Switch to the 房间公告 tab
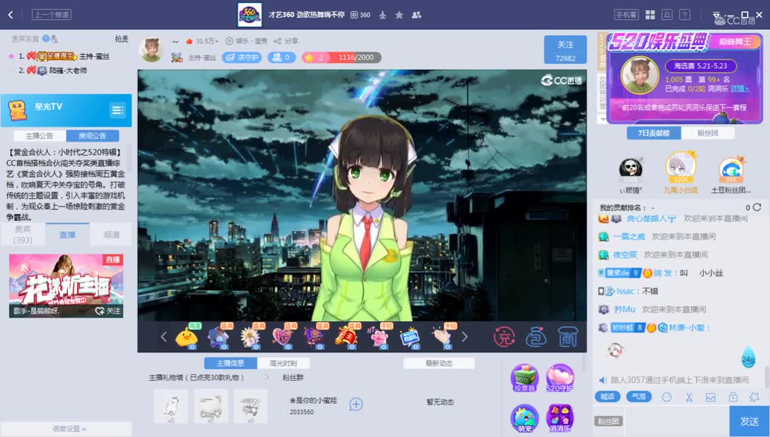 tap(92, 136)
